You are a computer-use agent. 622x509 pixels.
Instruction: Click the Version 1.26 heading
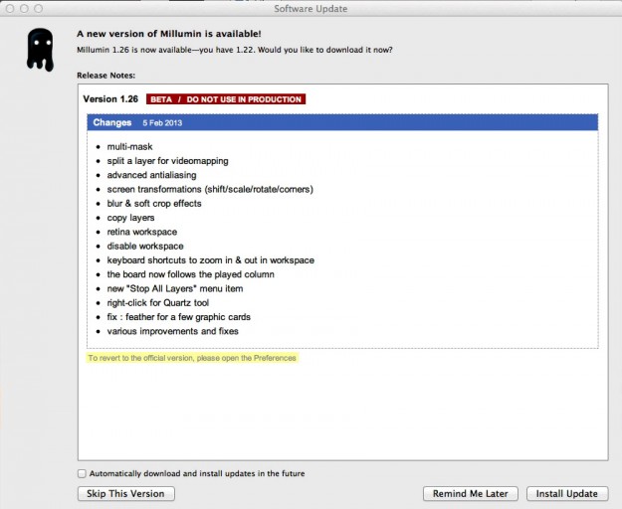[112, 99]
